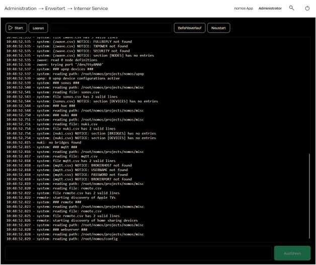
Task: Click the search magnifier icon
Action: coord(292,8)
